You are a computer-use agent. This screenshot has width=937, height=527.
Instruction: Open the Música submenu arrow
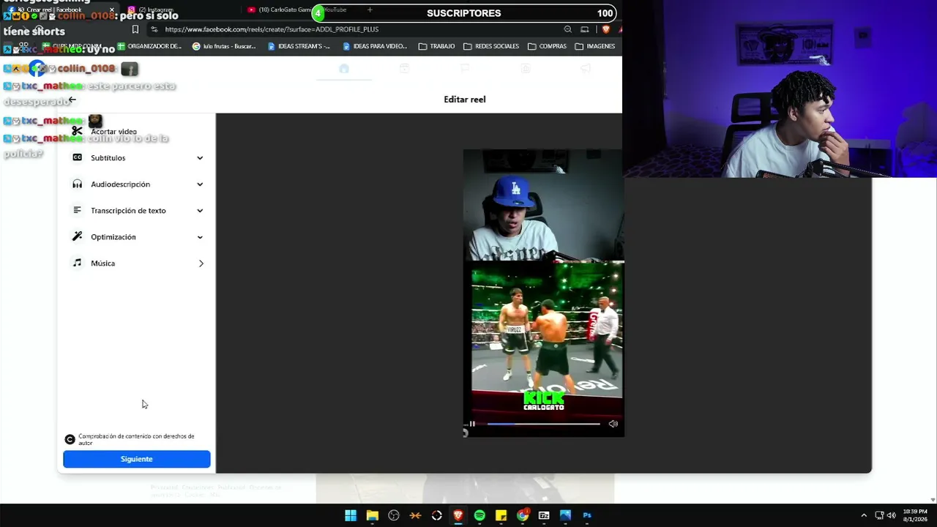[x=201, y=263]
